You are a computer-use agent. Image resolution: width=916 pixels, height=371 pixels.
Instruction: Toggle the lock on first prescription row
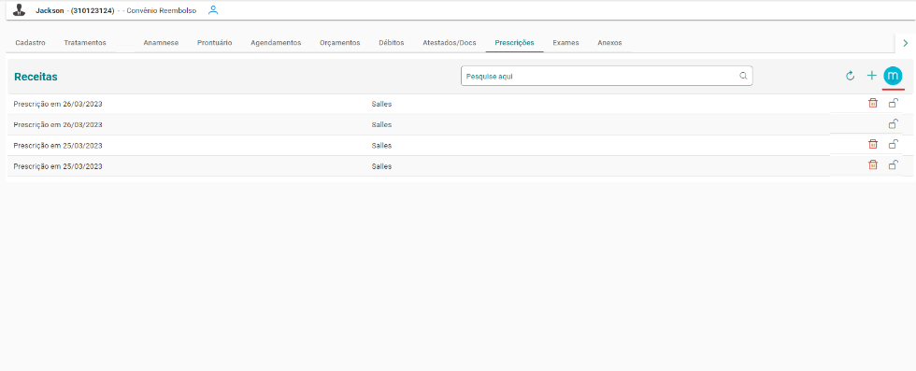[894, 104]
